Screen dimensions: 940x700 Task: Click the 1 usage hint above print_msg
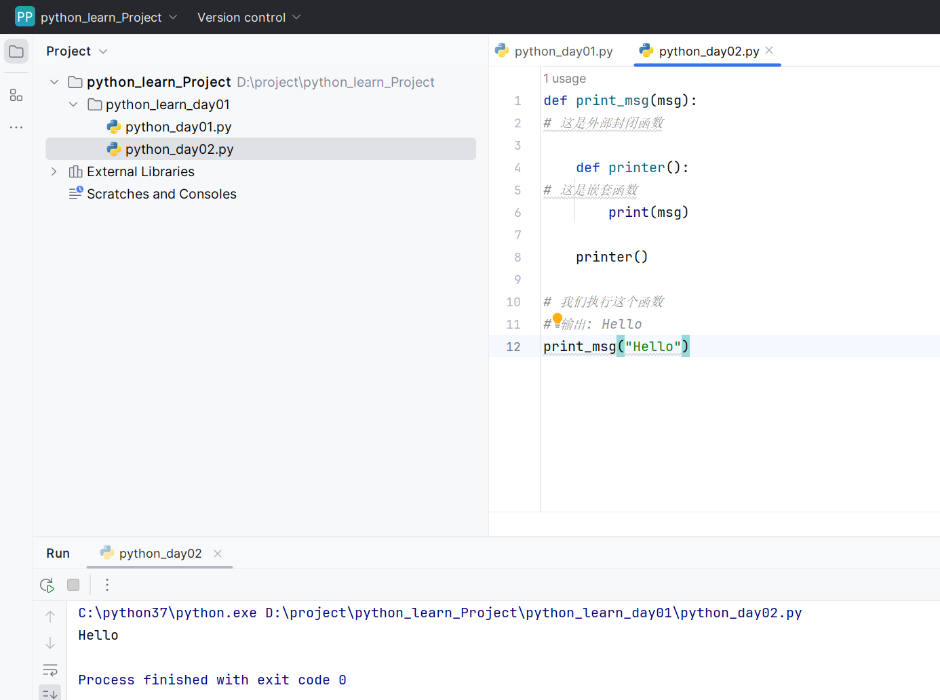pos(564,79)
